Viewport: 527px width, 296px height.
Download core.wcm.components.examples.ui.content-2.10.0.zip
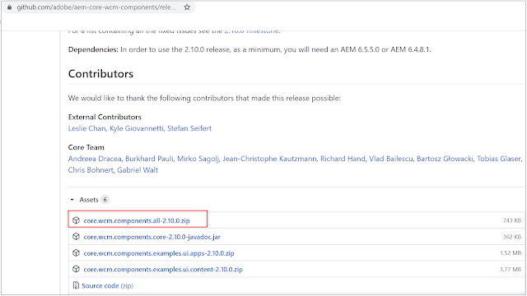click(163, 270)
